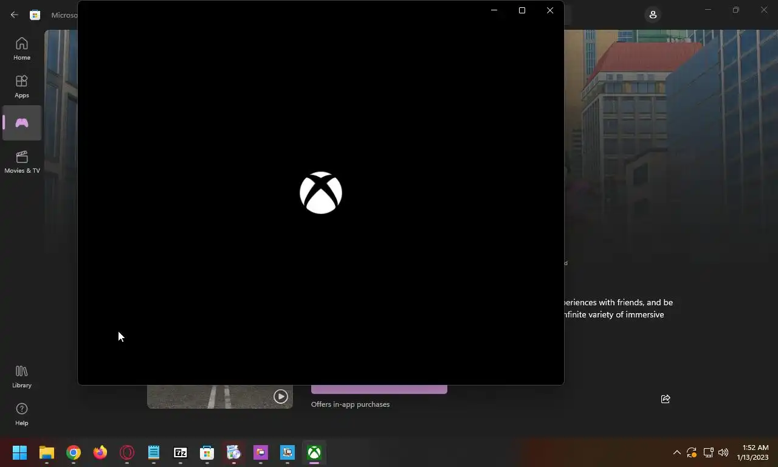Image resolution: width=778 pixels, height=467 pixels.
Task: Open the disc installer taskbar icon
Action: 234,452
